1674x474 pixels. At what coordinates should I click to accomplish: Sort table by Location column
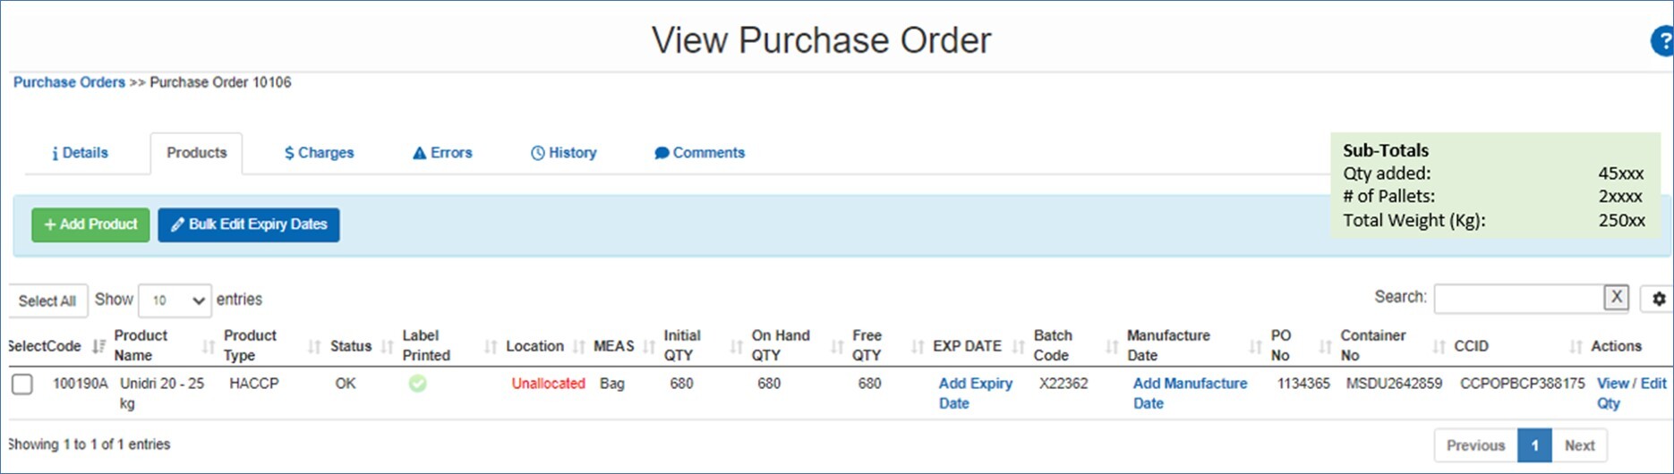[534, 346]
